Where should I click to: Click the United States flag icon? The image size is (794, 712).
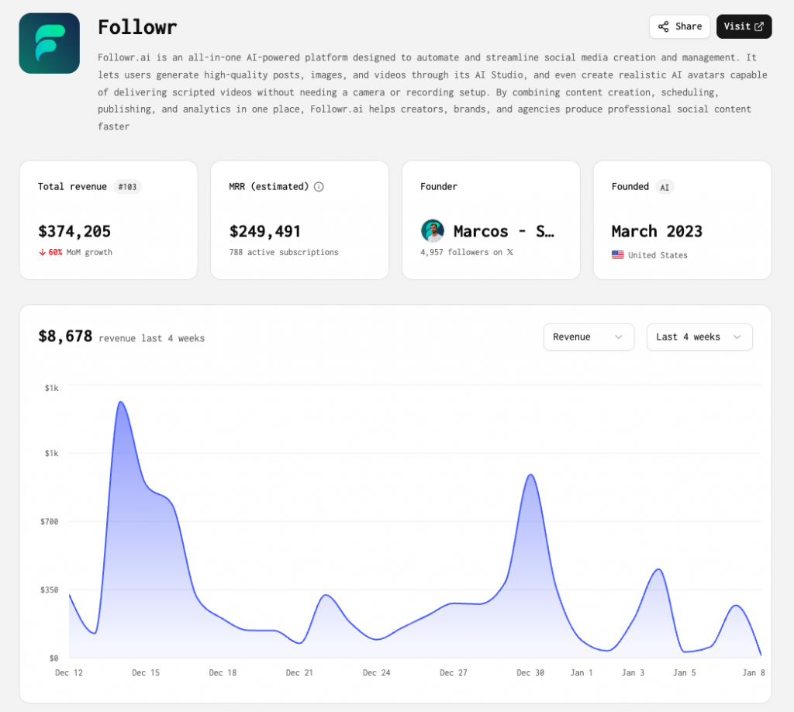(617, 254)
